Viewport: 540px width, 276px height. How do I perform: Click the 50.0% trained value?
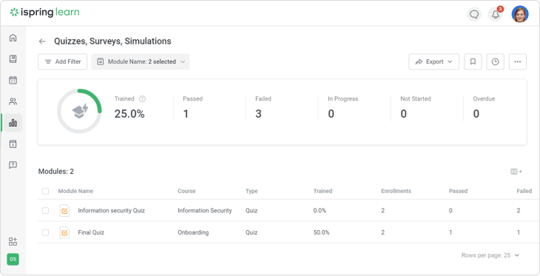tap(321, 232)
